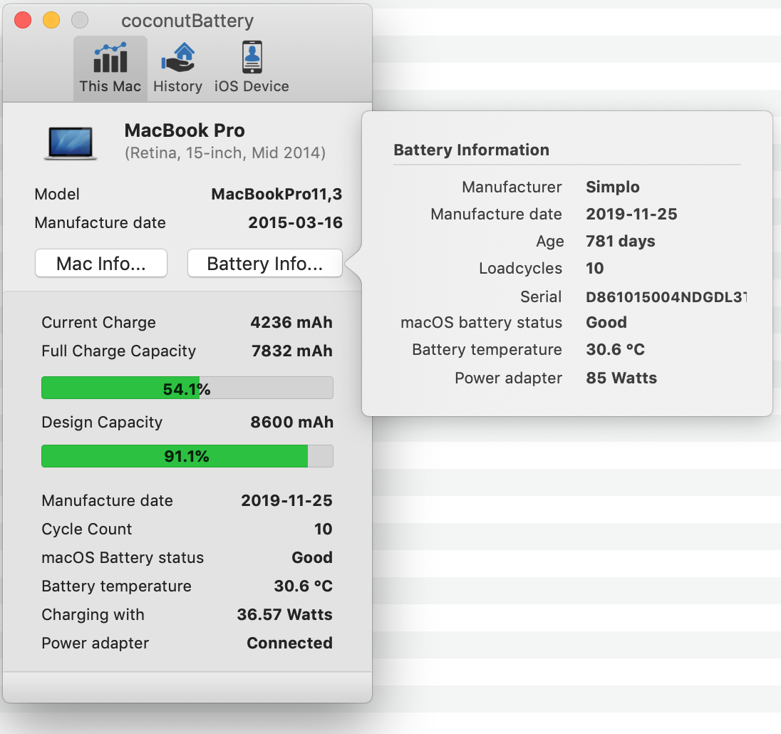The image size is (781, 734).
Task: Click the Simplo manufacturer value
Action: [613, 187]
